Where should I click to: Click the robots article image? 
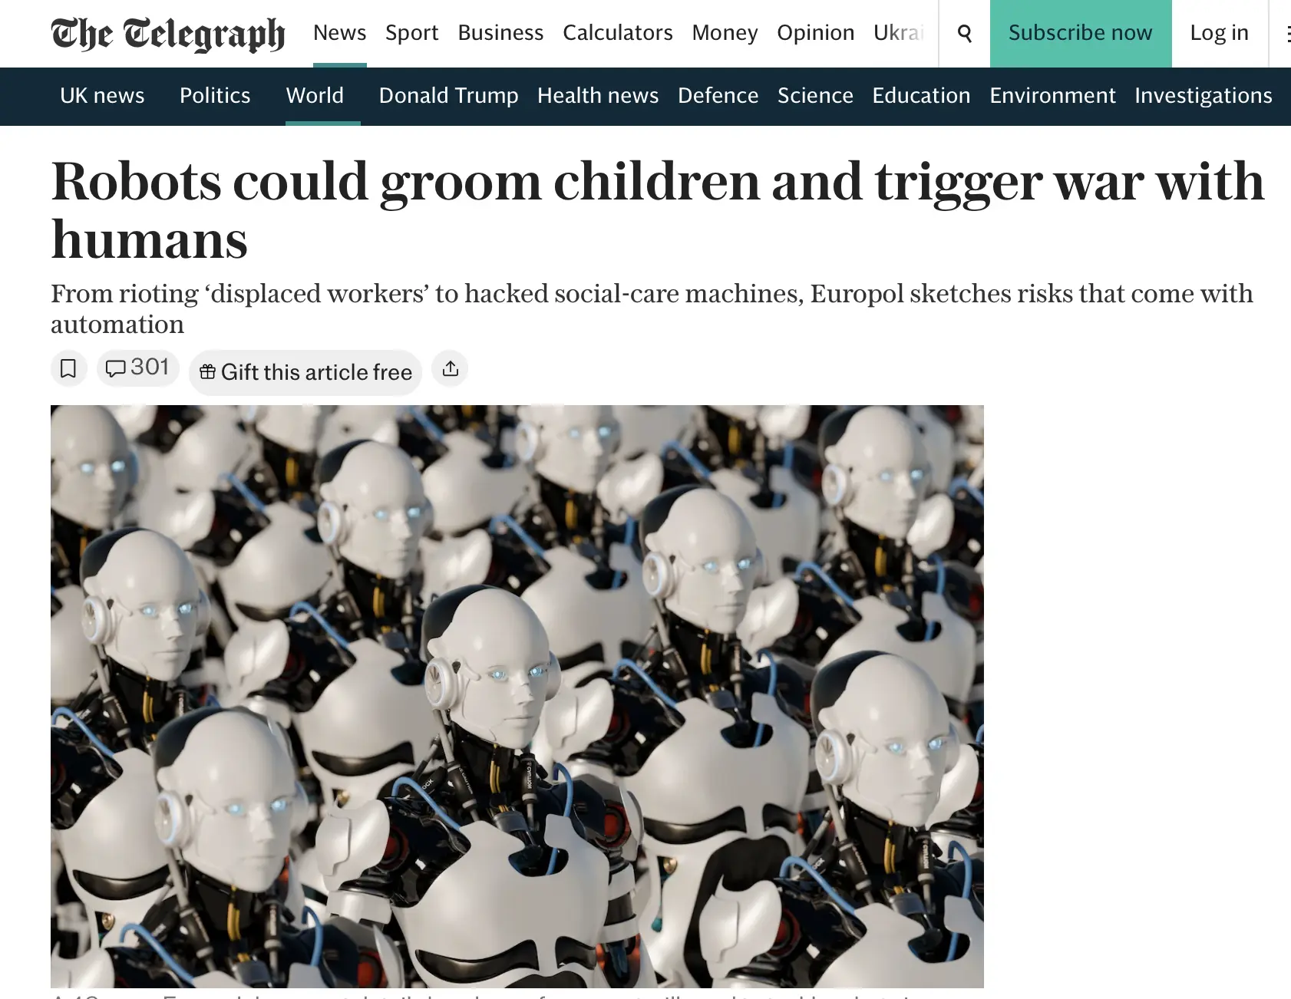tap(517, 697)
